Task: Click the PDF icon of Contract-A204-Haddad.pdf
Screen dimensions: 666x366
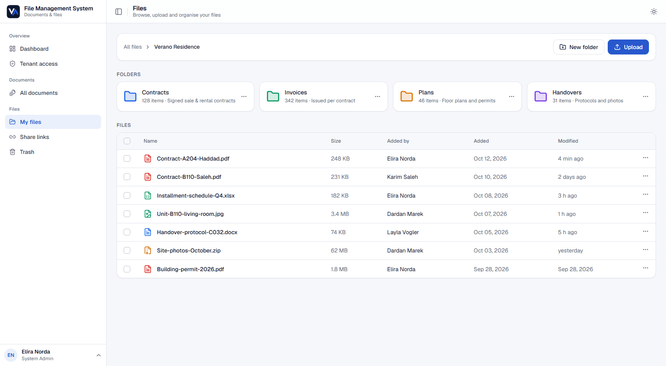Action: (148, 158)
